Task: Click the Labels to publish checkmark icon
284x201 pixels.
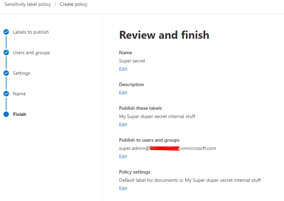Action: pos(6,32)
